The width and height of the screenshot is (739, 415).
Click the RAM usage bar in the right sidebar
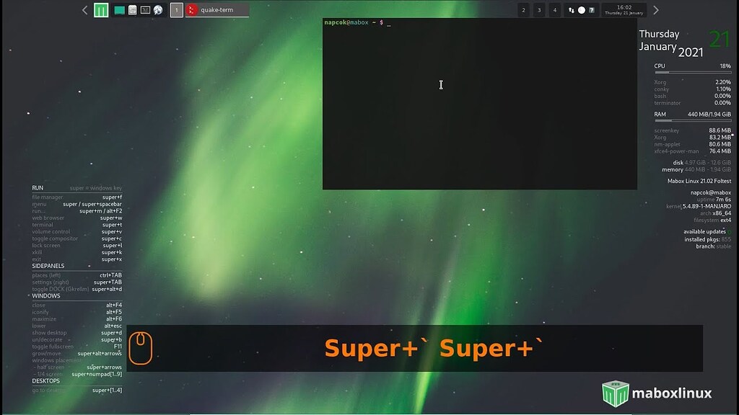(693, 119)
